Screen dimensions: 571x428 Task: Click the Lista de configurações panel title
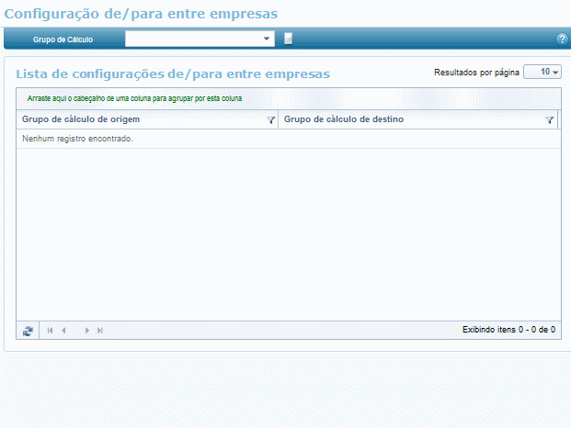pyautogui.click(x=173, y=73)
